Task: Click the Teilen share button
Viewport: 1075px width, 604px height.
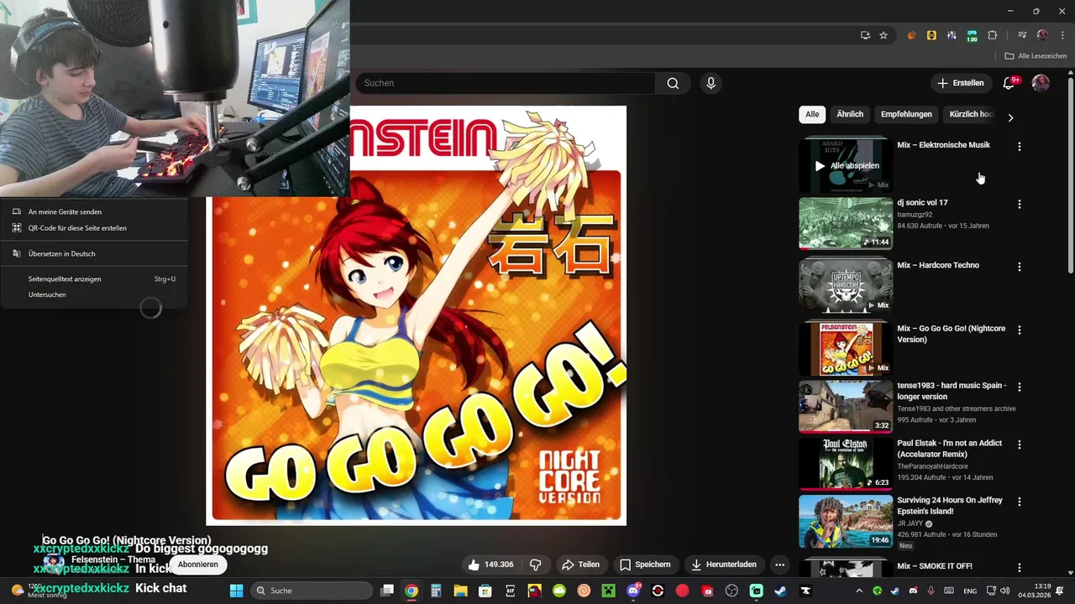Action: coord(580,565)
